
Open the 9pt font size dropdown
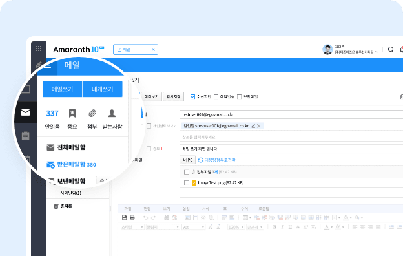click(x=193, y=227)
